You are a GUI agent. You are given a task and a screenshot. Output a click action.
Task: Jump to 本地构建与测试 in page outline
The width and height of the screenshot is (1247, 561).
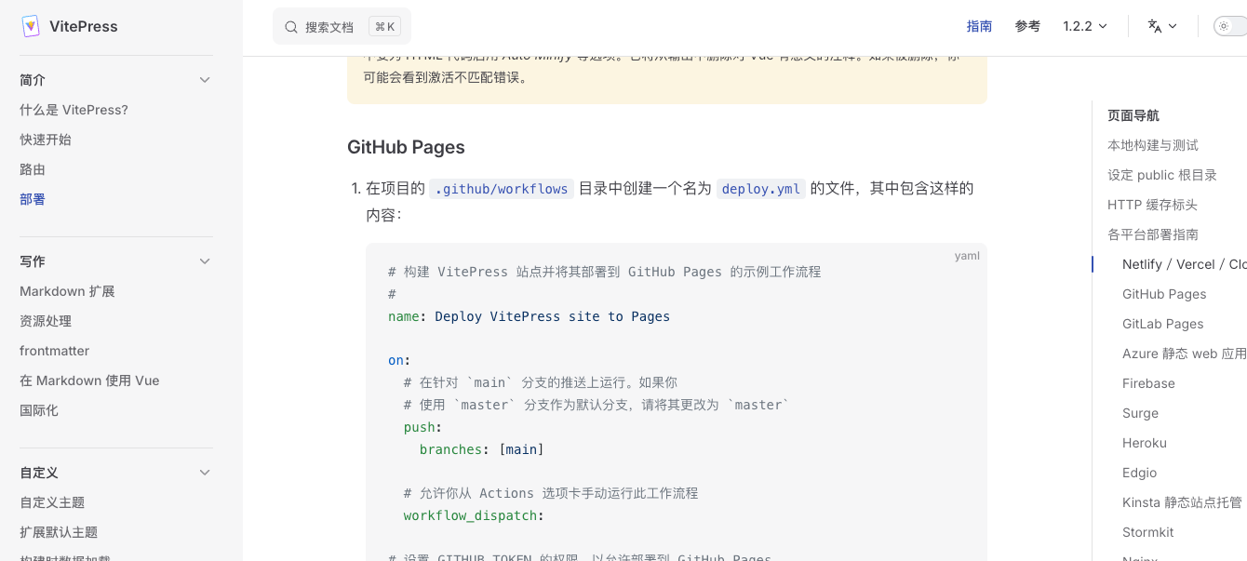1153,145
